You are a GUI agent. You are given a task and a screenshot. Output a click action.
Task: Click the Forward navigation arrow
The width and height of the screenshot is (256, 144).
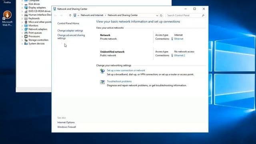click(61, 15)
